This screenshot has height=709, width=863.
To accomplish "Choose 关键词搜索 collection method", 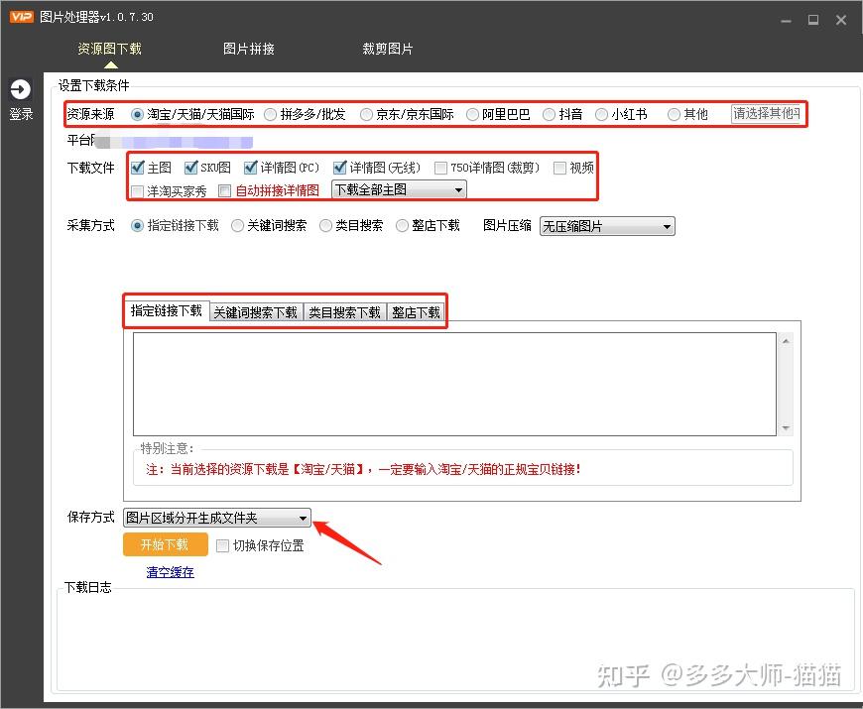I will coord(238,226).
